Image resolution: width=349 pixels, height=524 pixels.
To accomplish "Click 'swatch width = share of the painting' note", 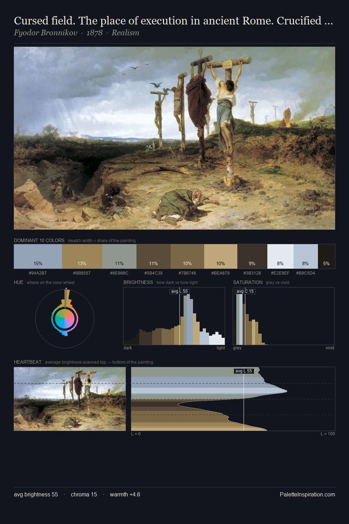I will point(102,241).
